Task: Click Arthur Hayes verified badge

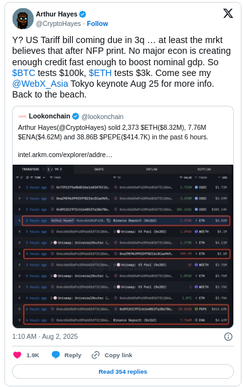Action: (x=82, y=15)
